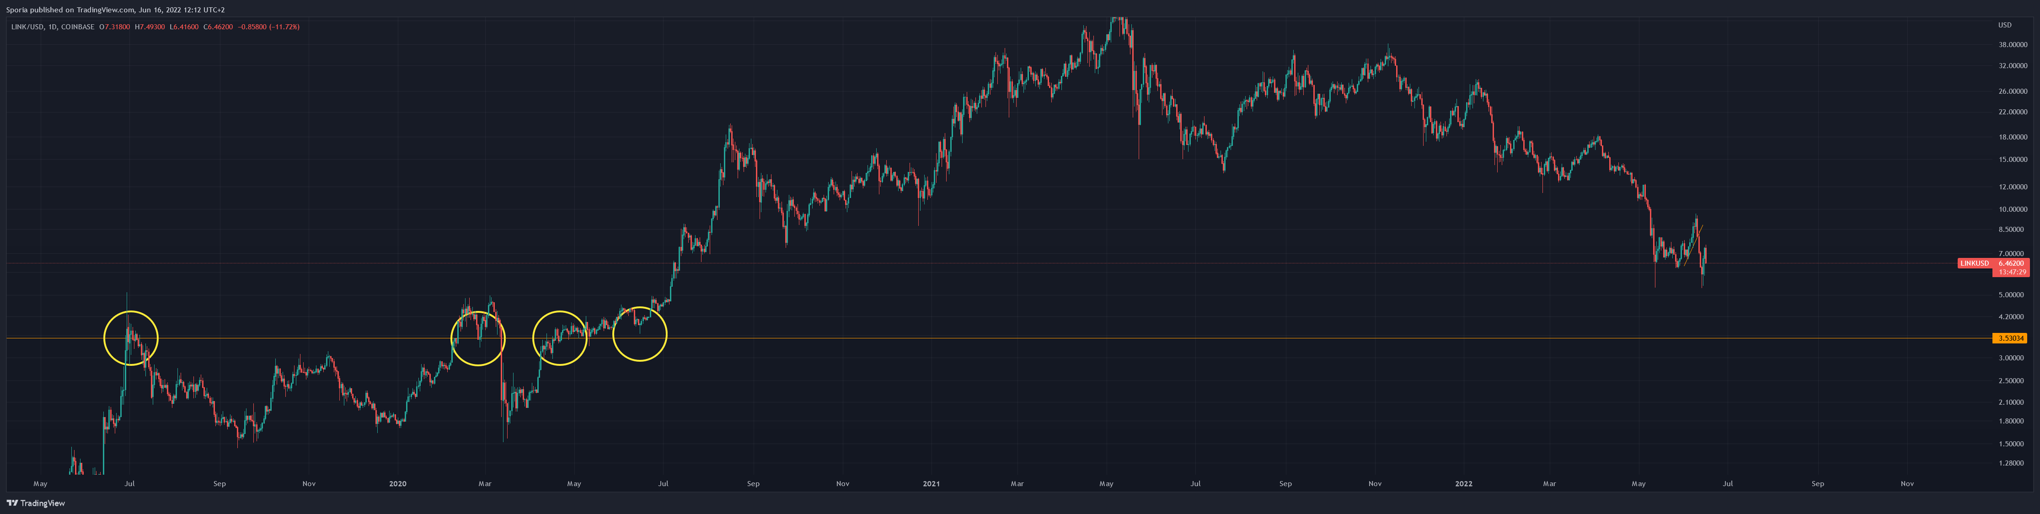Screen dimensions: 2040x514
Task: Click the 1.50000 price axis label
Action: pos(2012,444)
